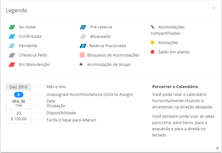Click the blue Confirmada legend swatch
The width and height of the screenshot is (222, 153).
(12, 36)
